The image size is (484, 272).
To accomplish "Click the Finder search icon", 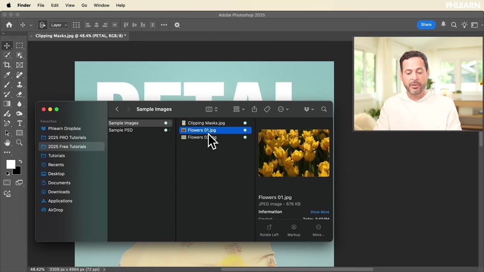I will pos(324,109).
